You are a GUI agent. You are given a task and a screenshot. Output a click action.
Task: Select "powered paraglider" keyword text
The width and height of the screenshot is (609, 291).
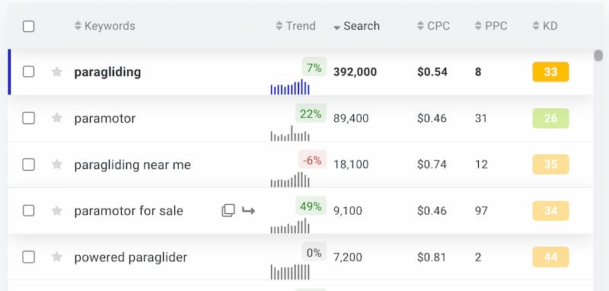[130, 257]
